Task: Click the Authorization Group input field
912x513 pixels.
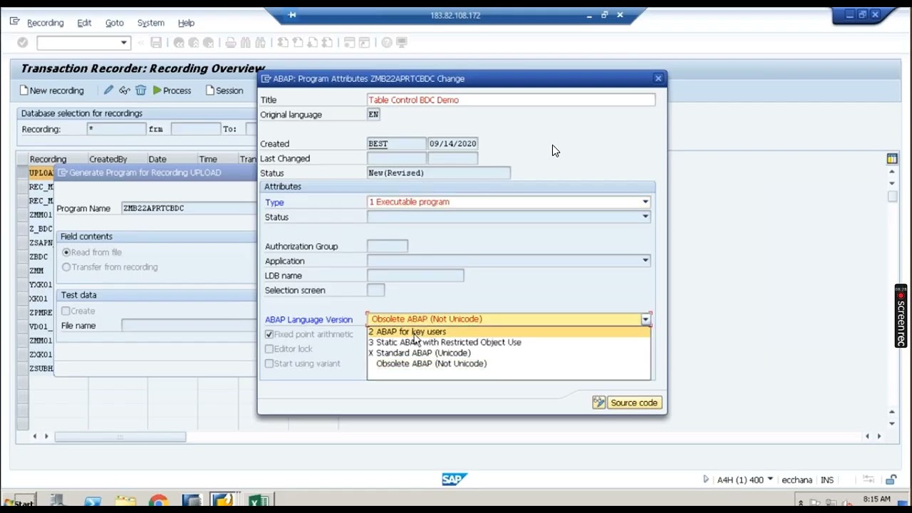Action: (388, 247)
